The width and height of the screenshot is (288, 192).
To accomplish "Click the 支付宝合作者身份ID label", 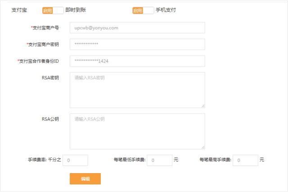I will click(x=38, y=61).
